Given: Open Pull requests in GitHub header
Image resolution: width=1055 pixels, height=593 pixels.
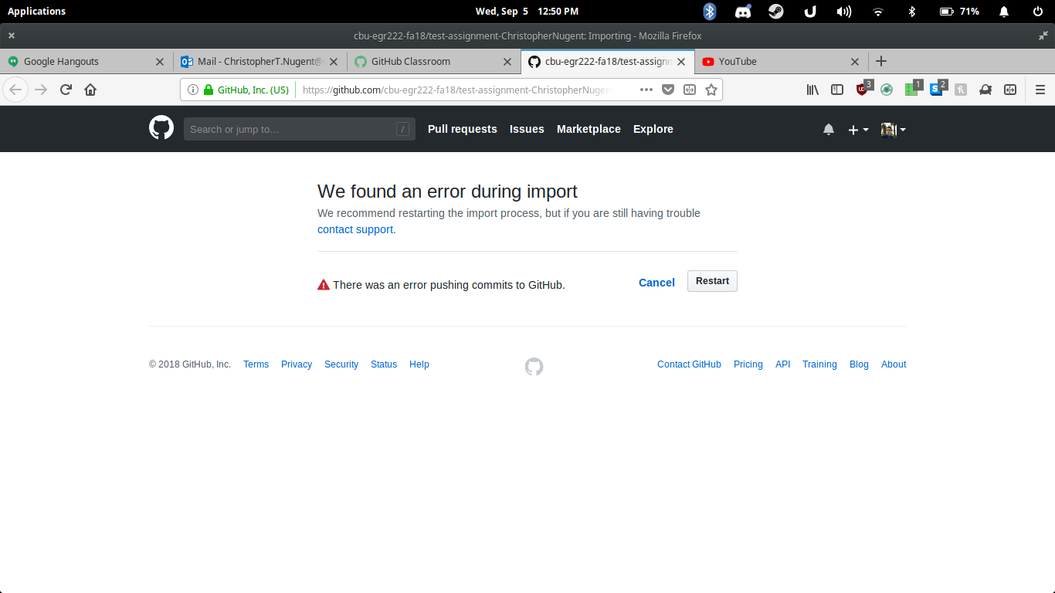Looking at the screenshot, I should point(463,129).
